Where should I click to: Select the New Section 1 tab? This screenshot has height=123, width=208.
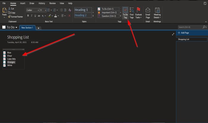click(27, 28)
